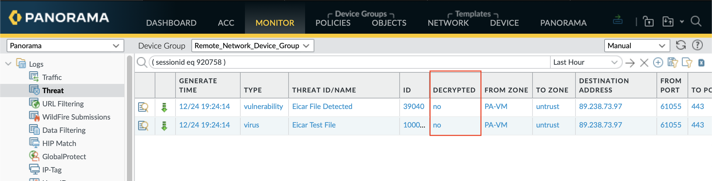This screenshot has width=712, height=181.
Task: Click the truncated ID 1000... in virus row
Action: tap(414, 125)
